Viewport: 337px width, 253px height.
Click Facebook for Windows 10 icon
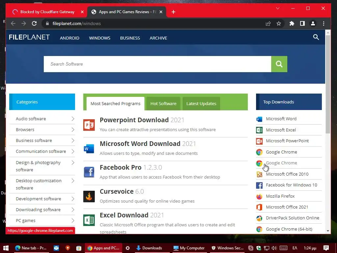pos(259,185)
